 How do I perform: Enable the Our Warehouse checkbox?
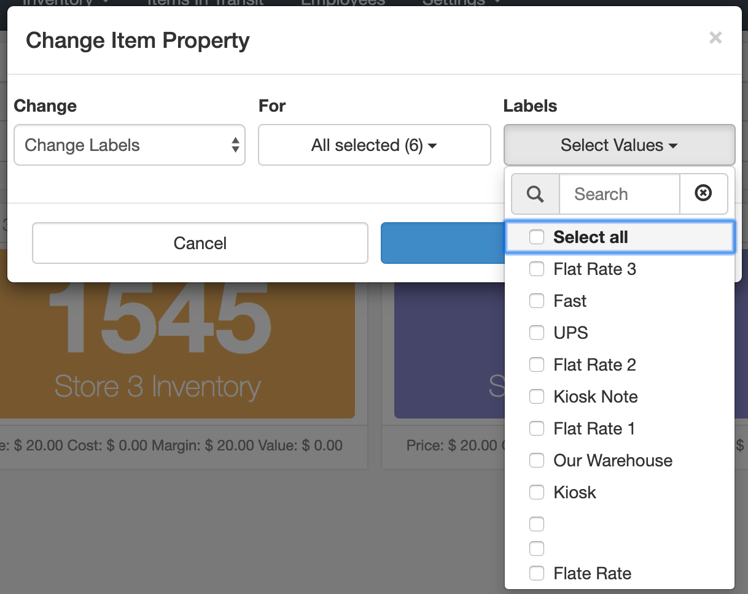point(536,460)
